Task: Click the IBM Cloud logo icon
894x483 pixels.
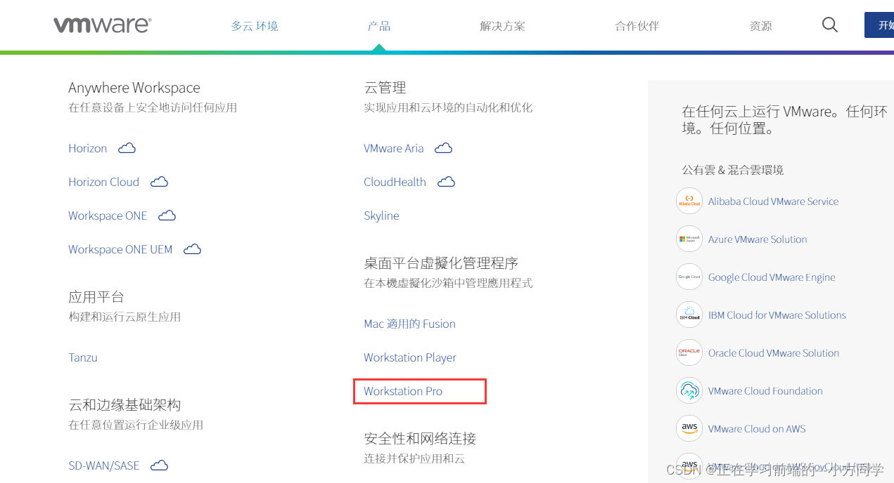Action: click(x=689, y=315)
